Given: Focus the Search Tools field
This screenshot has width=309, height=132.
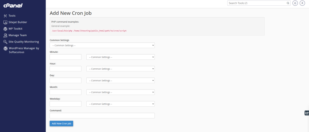Looking at the screenshot, I should point(256,3).
